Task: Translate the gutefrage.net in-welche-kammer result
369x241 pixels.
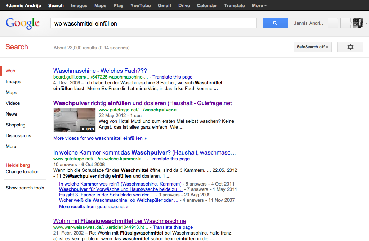Action: point(170,159)
